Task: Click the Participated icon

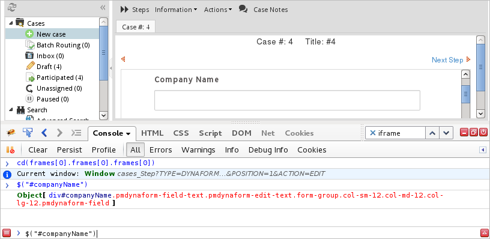Action: coord(30,77)
